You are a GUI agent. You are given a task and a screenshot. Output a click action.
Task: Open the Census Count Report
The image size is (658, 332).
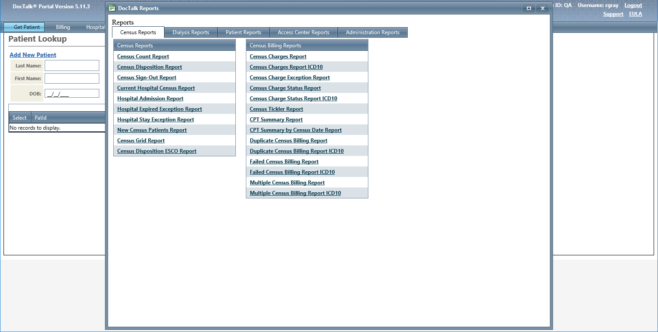point(143,57)
